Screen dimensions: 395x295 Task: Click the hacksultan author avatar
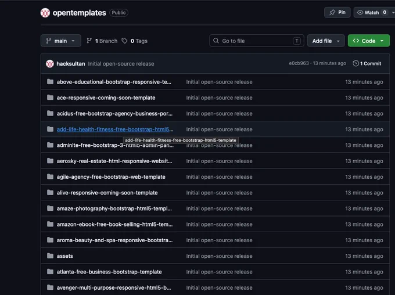point(50,64)
